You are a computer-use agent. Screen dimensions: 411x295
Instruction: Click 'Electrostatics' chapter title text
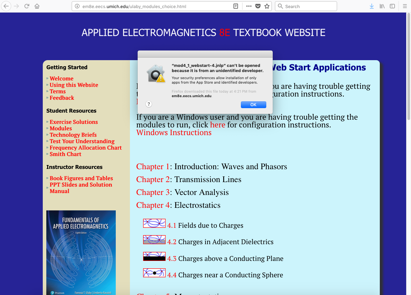197,205
